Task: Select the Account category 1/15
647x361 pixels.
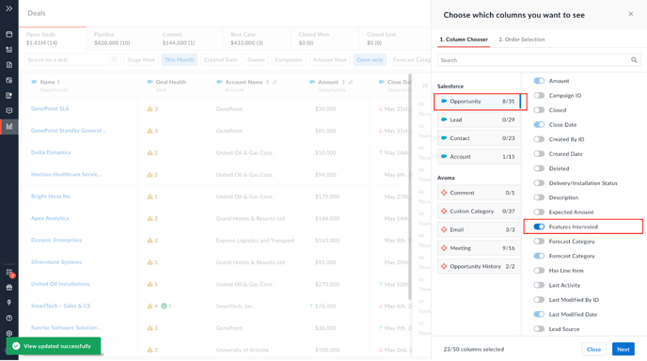Action: click(x=479, y=157)
